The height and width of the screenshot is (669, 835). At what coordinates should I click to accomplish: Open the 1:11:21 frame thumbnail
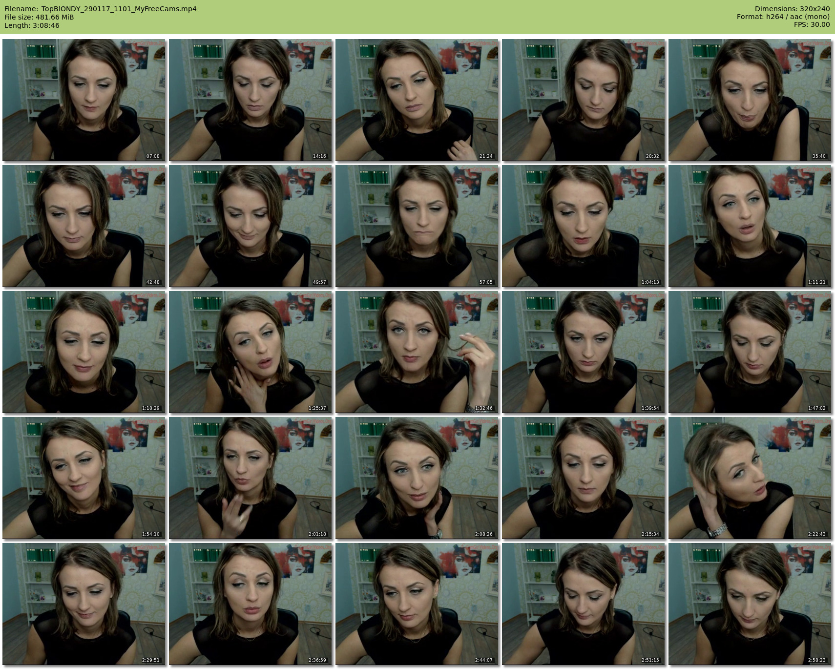pos(750,226)
